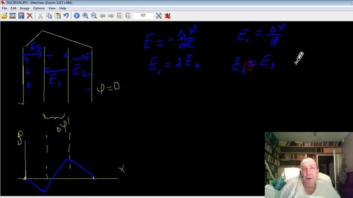Open Settings with the tools icon

[x=159, y=16]
